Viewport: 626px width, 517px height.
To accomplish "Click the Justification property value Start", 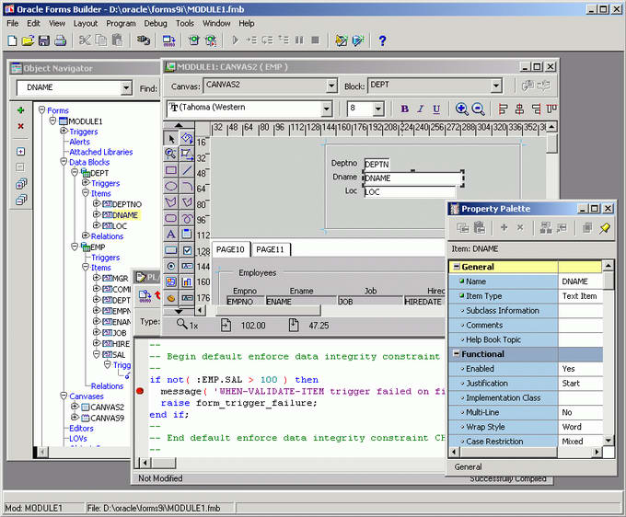I will (580, 383).
